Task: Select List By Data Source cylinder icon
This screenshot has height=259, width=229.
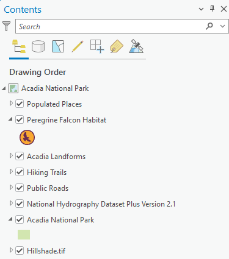Action: pos(38,46)
